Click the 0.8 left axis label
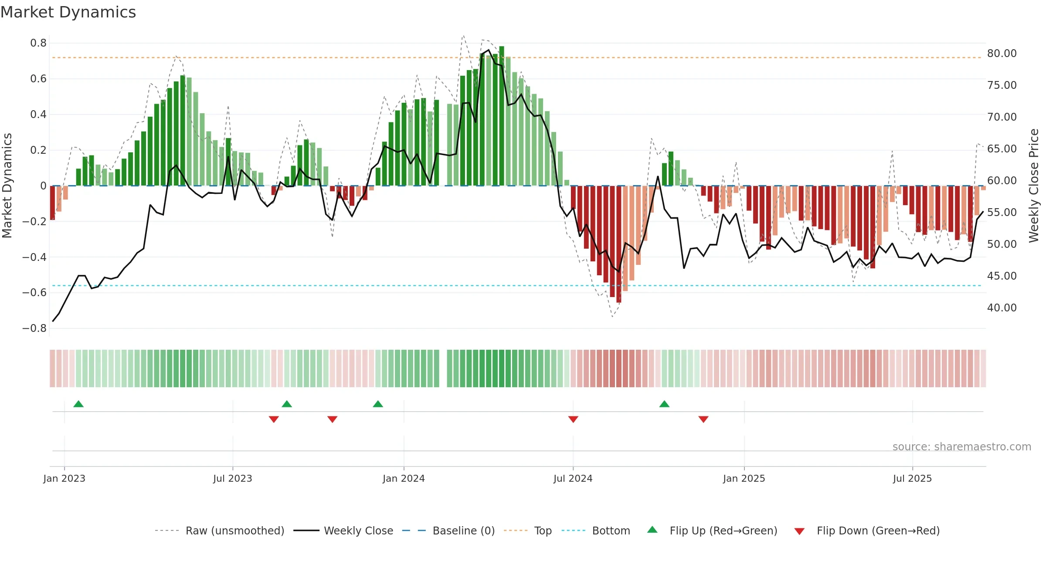Screen dimensions: 1046x588 (38, 43)
